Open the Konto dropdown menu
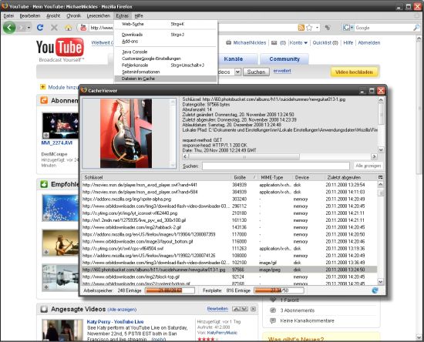 click(x=298, y=42)
